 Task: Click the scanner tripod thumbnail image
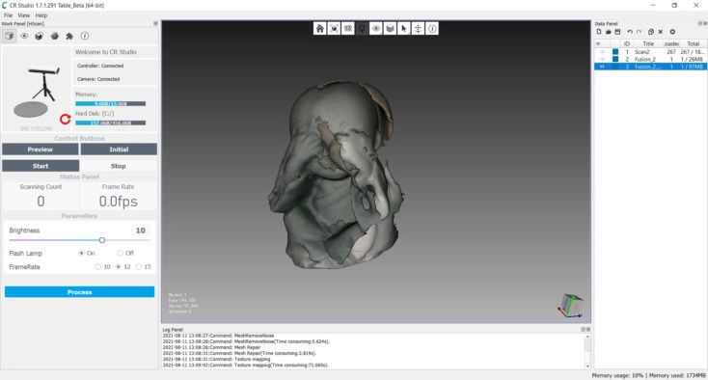click(37, 89)
